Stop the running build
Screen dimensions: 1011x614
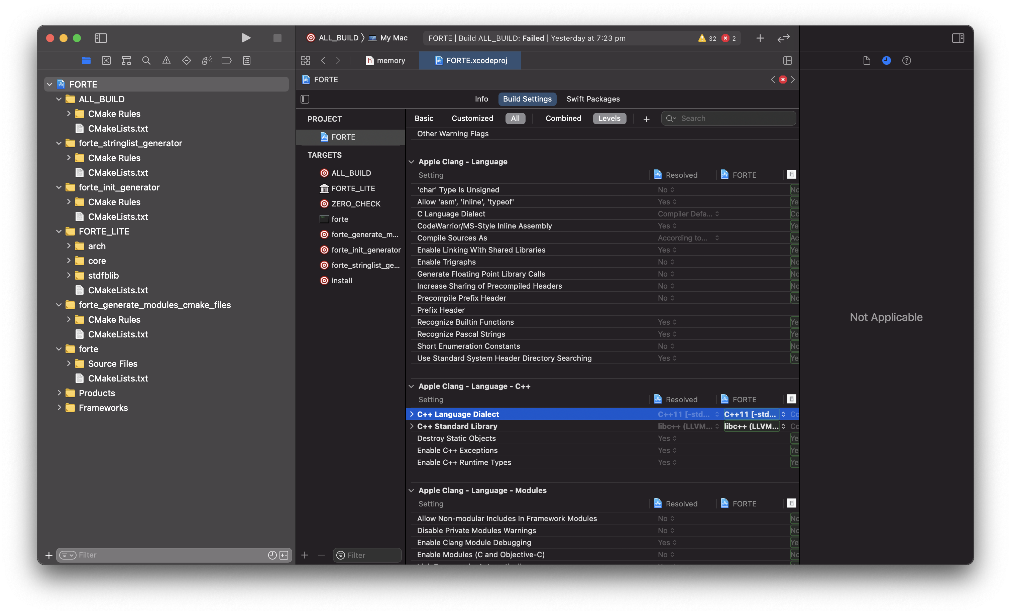click(277, 38)
